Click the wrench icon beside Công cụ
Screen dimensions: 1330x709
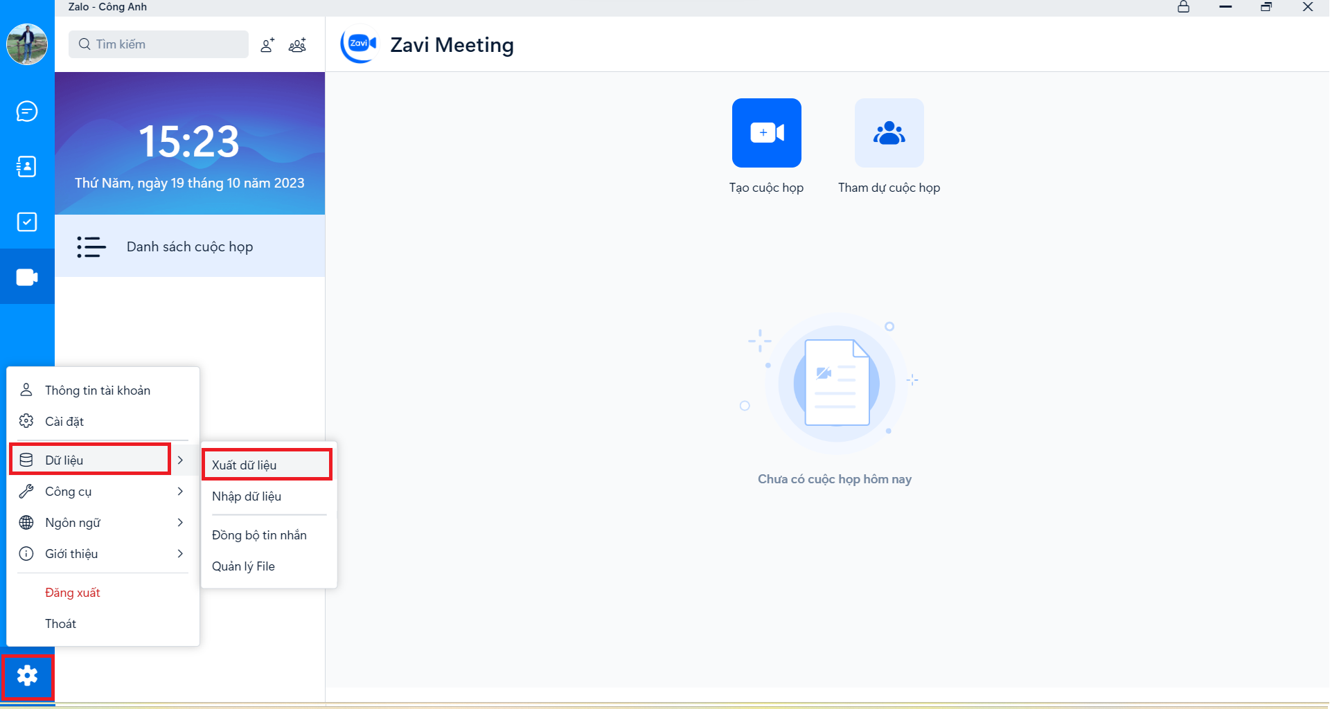[x=26, y=492]
